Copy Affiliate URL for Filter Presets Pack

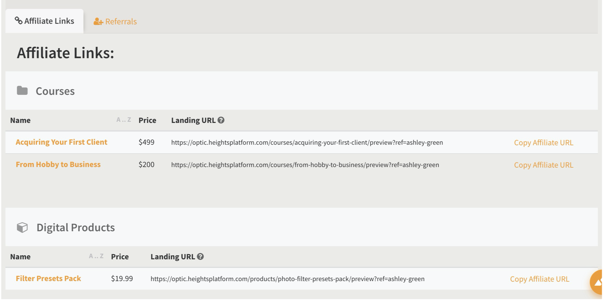pos(540,279)
